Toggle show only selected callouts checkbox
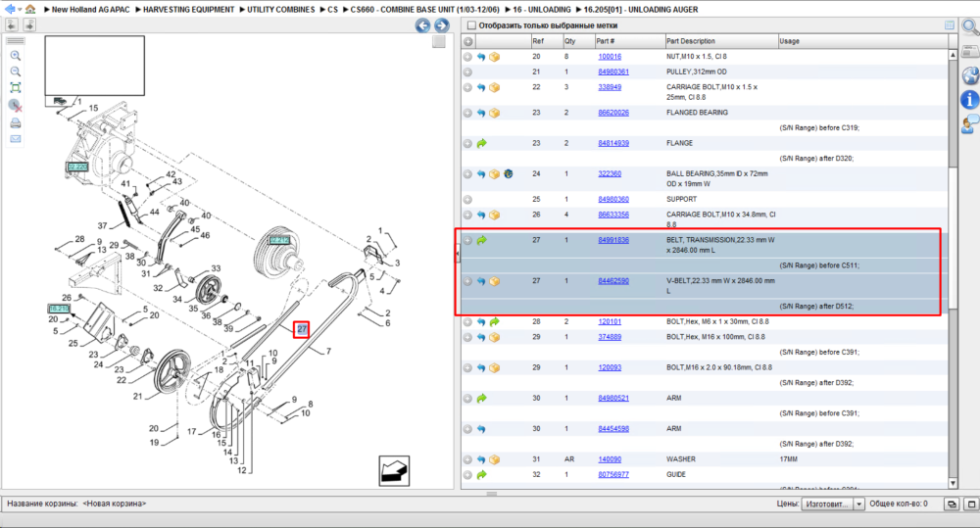Screen dimensions: 980x528 click(x=472, y=25)
